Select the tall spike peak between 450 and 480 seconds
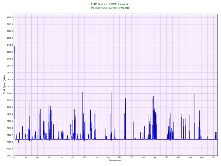 (x=195, y=94)
